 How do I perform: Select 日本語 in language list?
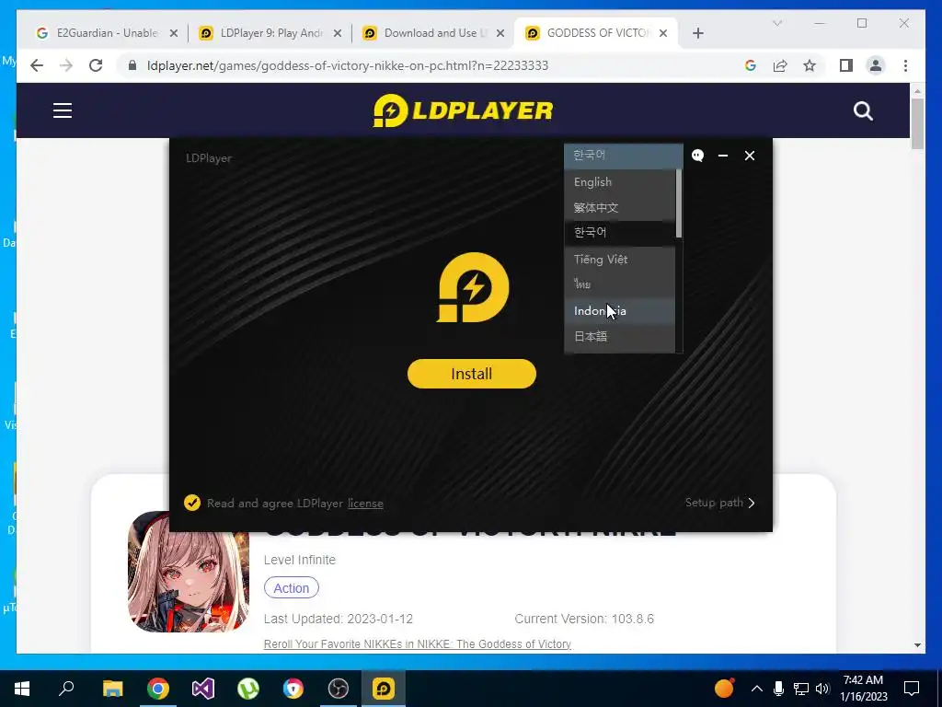(620, 337)
